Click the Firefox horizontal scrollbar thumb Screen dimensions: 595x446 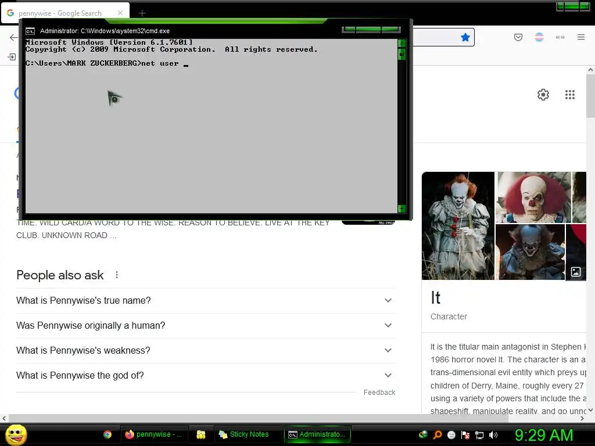(258, 418)
